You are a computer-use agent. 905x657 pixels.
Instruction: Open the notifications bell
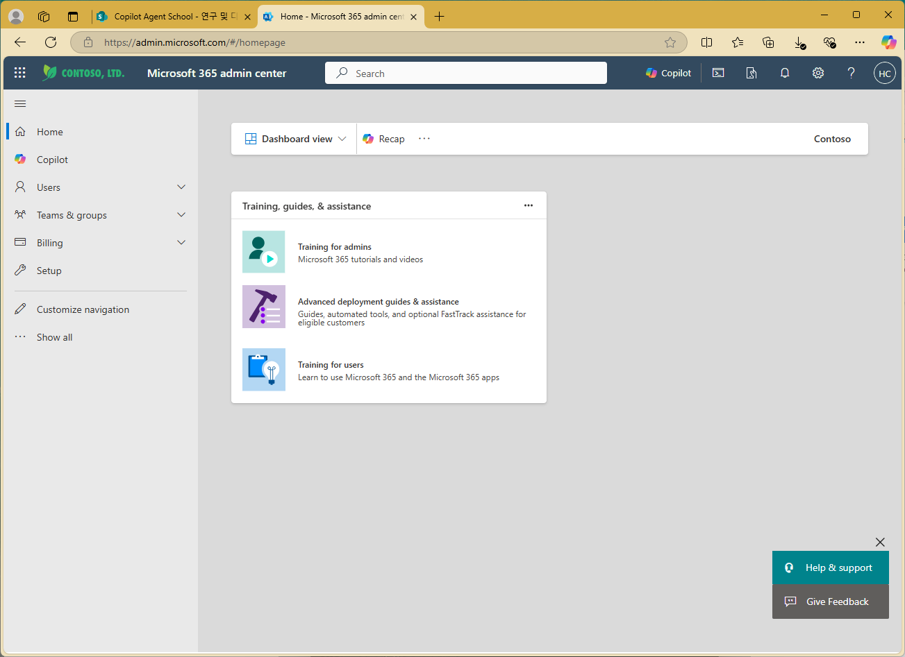pyautogui.click(x=785, y=73)
